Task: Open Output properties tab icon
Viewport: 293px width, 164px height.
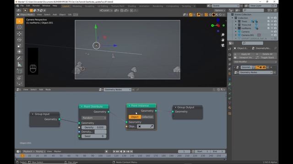Action: point(230,60)
